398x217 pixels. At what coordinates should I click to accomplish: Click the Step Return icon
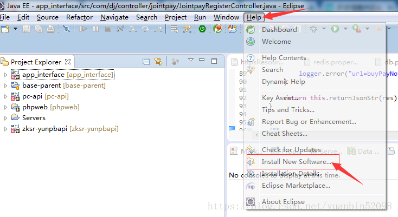[x=158, y=29]
